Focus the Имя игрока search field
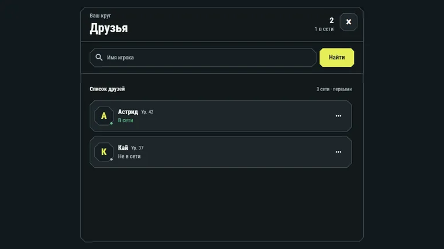 [x=203, y=57]
